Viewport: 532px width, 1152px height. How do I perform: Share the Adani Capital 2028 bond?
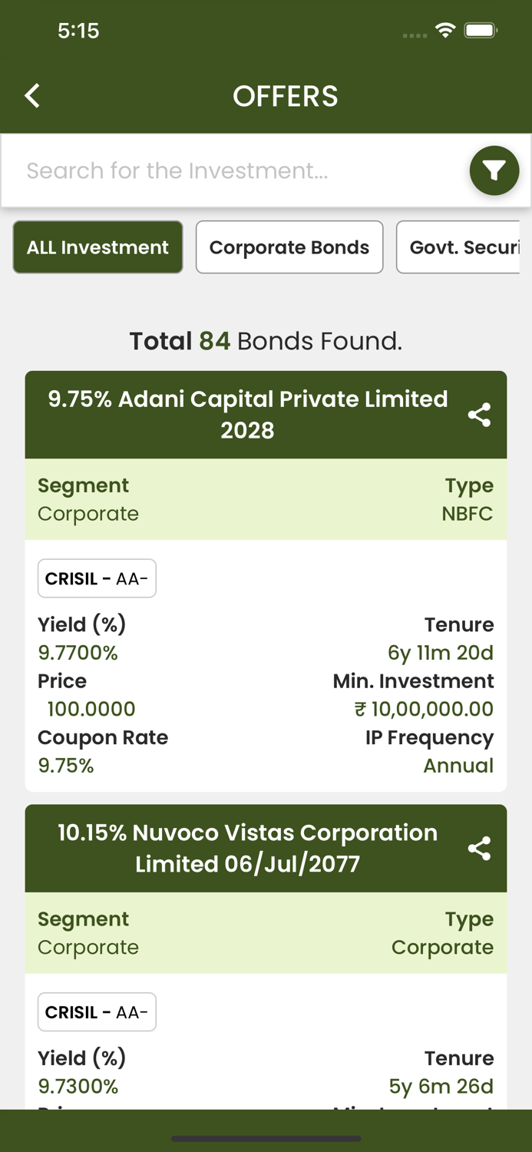coord(480,415)
